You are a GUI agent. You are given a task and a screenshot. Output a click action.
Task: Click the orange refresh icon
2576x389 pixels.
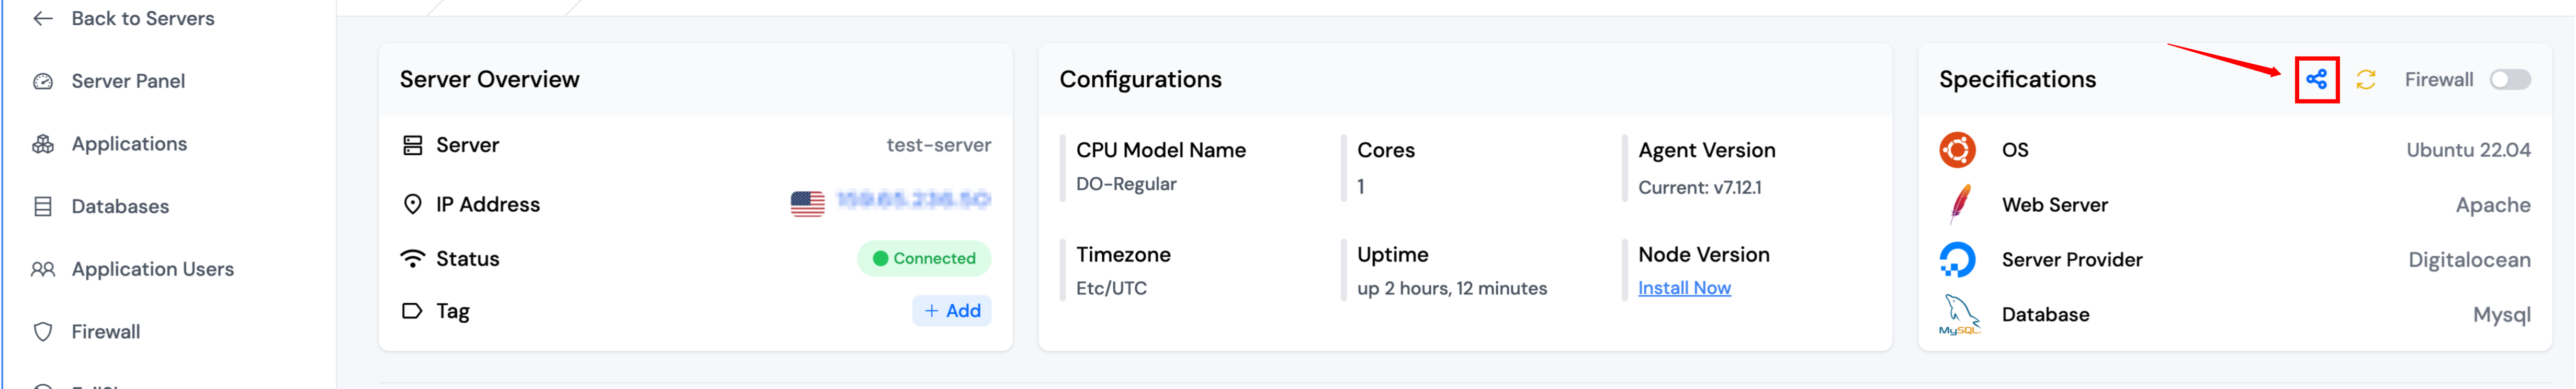(2366, 80)
